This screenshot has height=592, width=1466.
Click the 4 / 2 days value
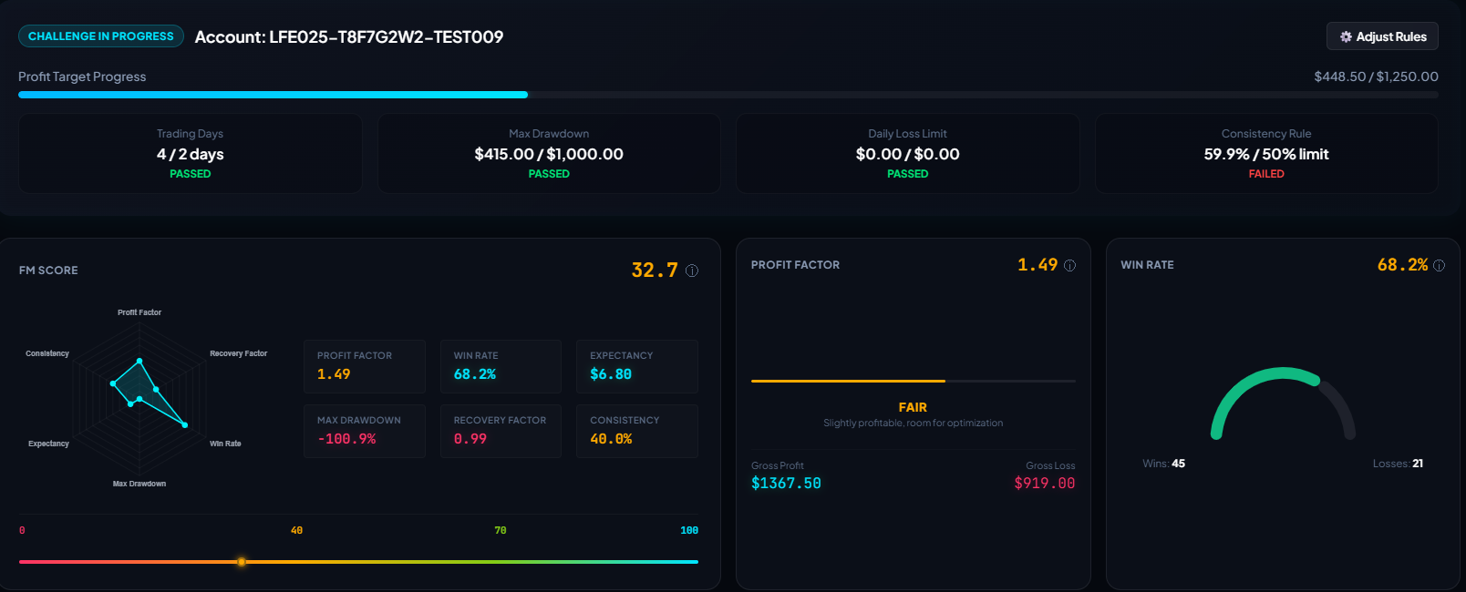coord(191,154)
